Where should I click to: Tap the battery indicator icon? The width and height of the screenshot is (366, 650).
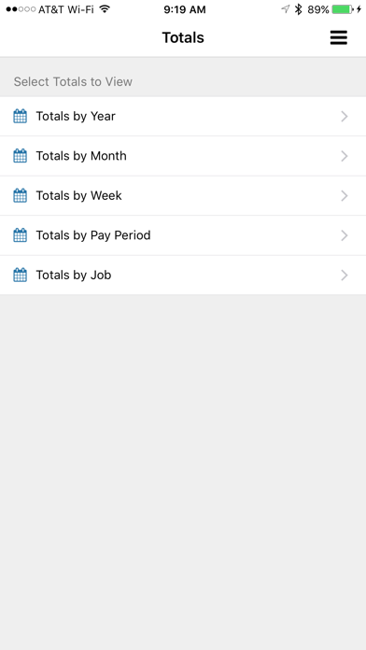(x=343, y=9)
